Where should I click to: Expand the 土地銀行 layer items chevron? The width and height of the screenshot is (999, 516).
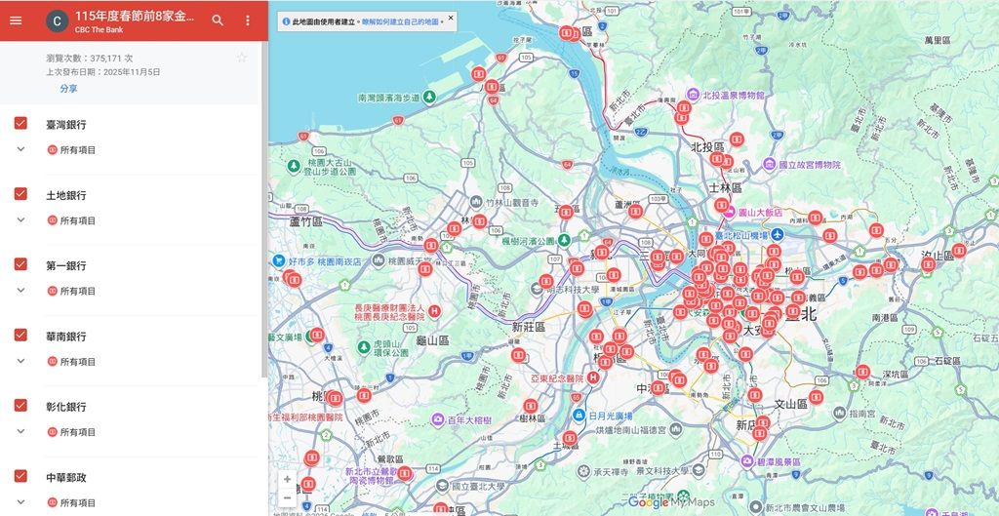20,219
